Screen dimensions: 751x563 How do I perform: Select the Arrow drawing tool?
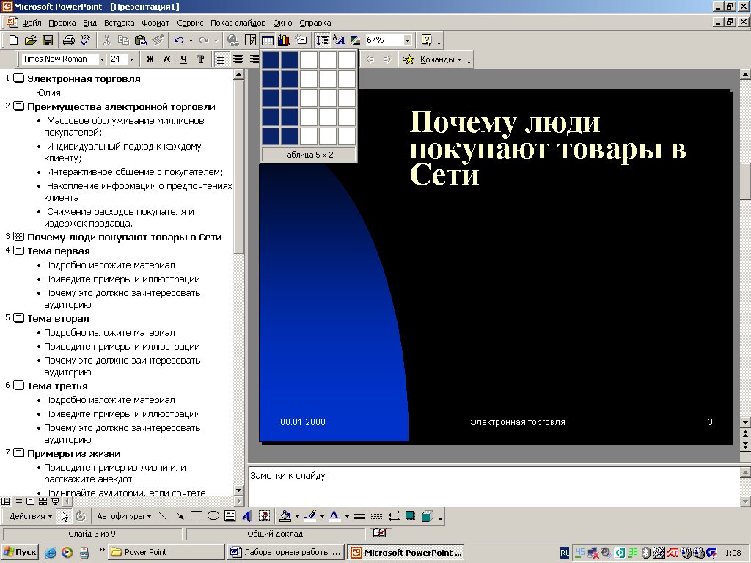(180, 516)
